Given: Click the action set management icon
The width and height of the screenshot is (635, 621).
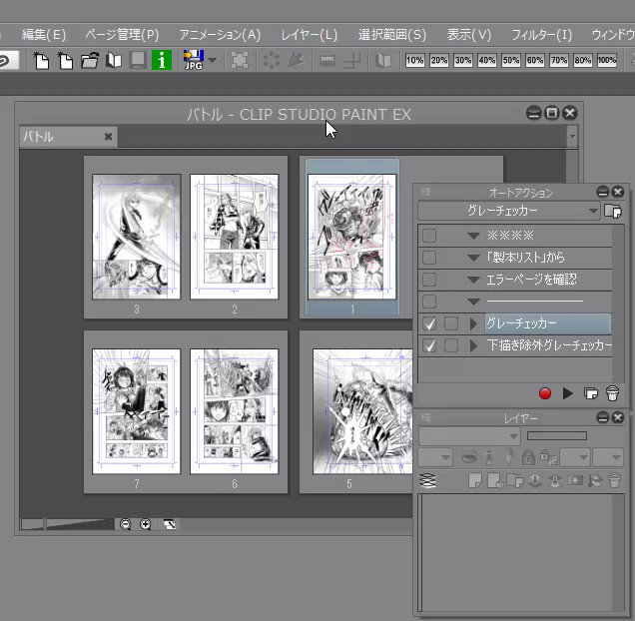Looking at the screenshot, I should (613, 211).
